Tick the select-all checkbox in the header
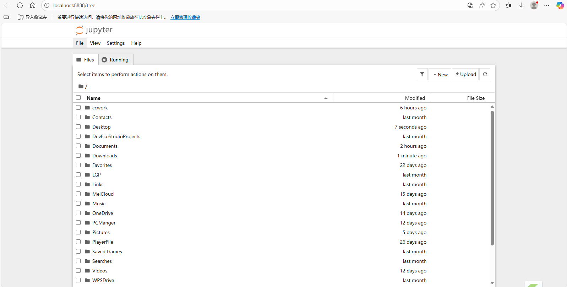Image resolution: width=567 pixels, height=287 pixels. (x=78, y=98)
